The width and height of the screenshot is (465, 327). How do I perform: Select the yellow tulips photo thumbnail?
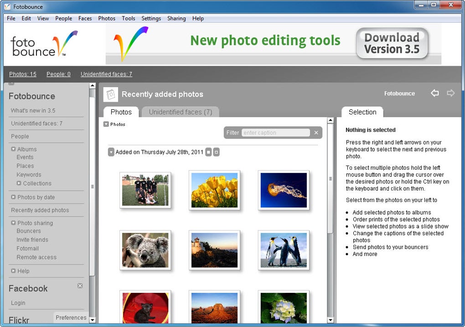(214, 190)
